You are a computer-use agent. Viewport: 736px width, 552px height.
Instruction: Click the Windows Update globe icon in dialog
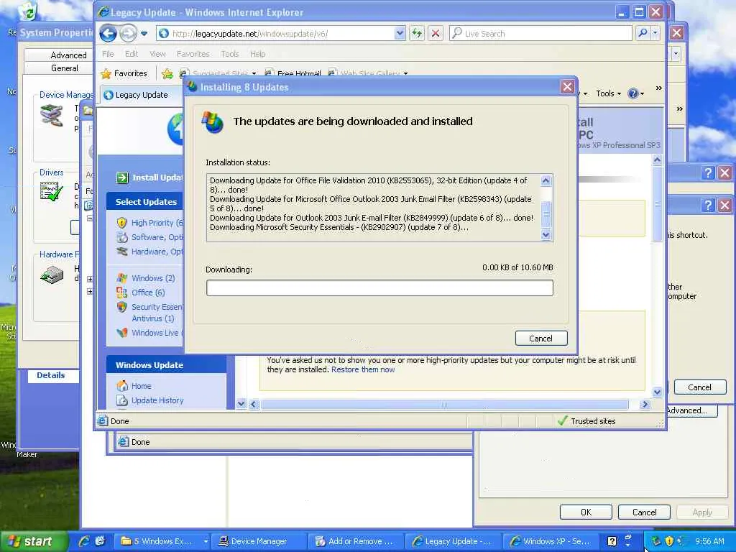tap(213, 122)
